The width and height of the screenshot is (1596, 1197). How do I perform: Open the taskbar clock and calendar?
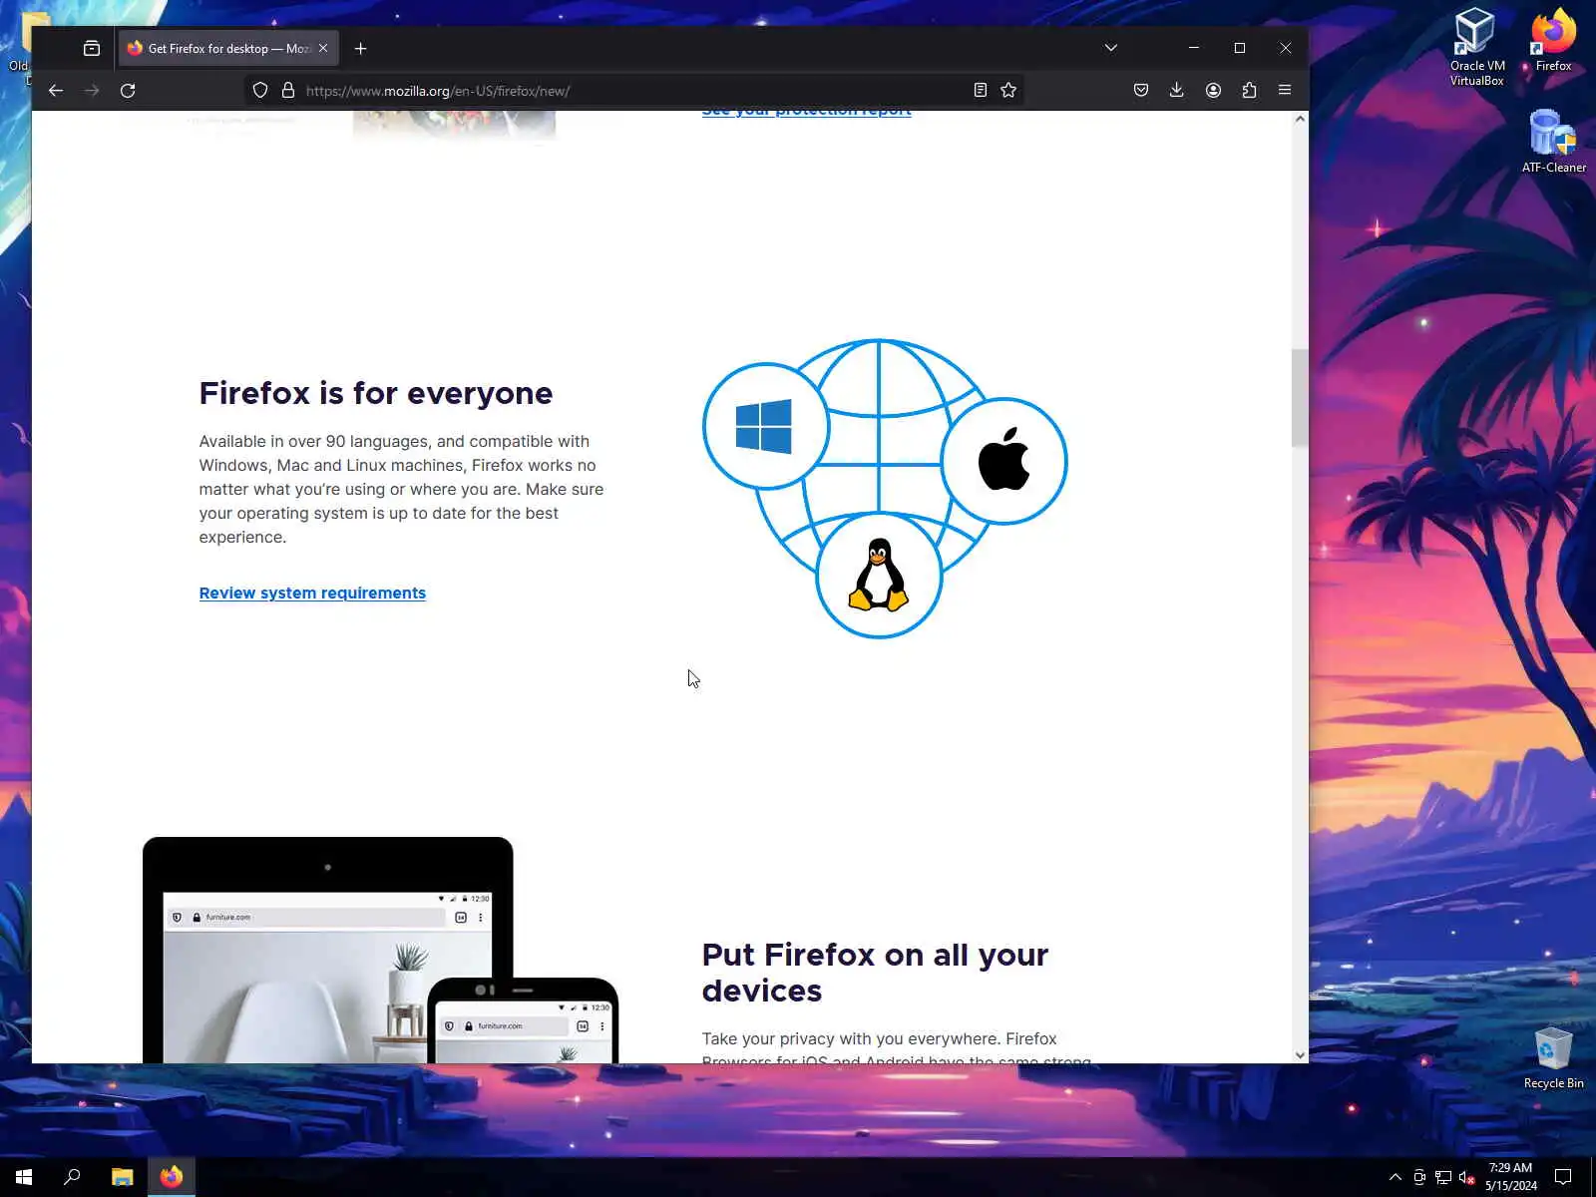tap(1510, 1177)
